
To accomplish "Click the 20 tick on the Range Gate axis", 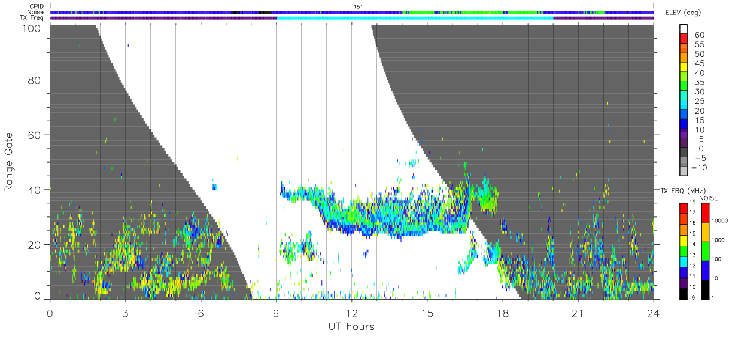I will tap(35, 244).
